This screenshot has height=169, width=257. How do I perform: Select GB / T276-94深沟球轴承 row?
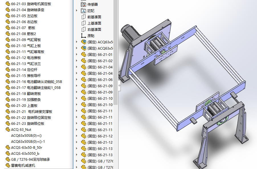(x=28, y=160)
